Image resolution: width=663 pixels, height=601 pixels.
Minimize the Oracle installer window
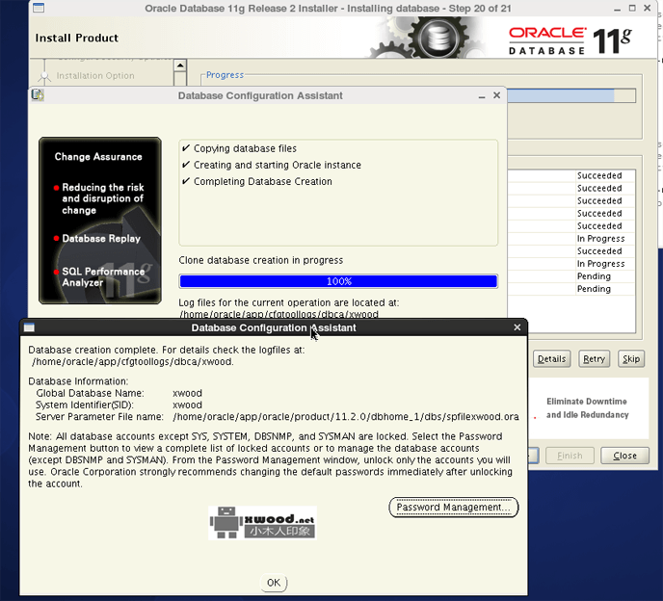[619, 9]
